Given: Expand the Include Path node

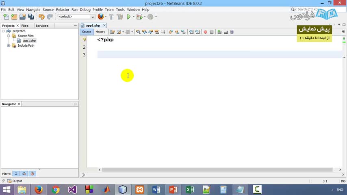Looking at the screenshot, I should click(x=9, y=45).
